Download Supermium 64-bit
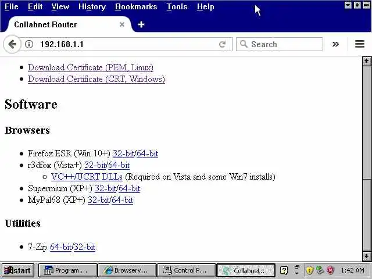The width and height of the screenshot is (372, 279). pos(129,188)
